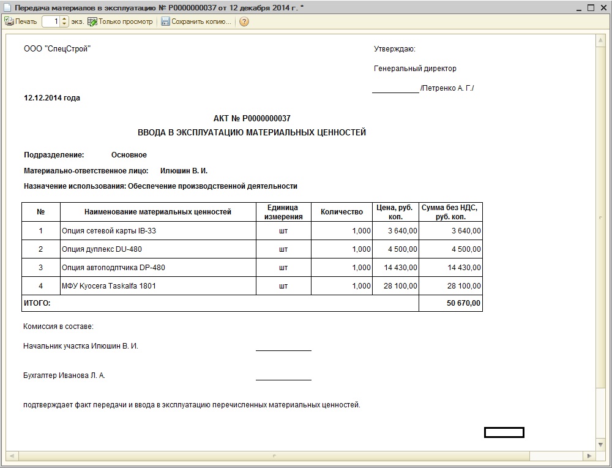The height and width of the screenshot is (468, 612).
Task: Click vertical scrollbar down arrow
Action: (x=601, y=445)
